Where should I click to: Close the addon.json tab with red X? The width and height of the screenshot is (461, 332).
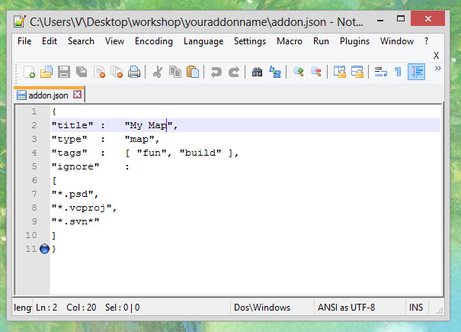pyautogui.click(x=77, y=95)
